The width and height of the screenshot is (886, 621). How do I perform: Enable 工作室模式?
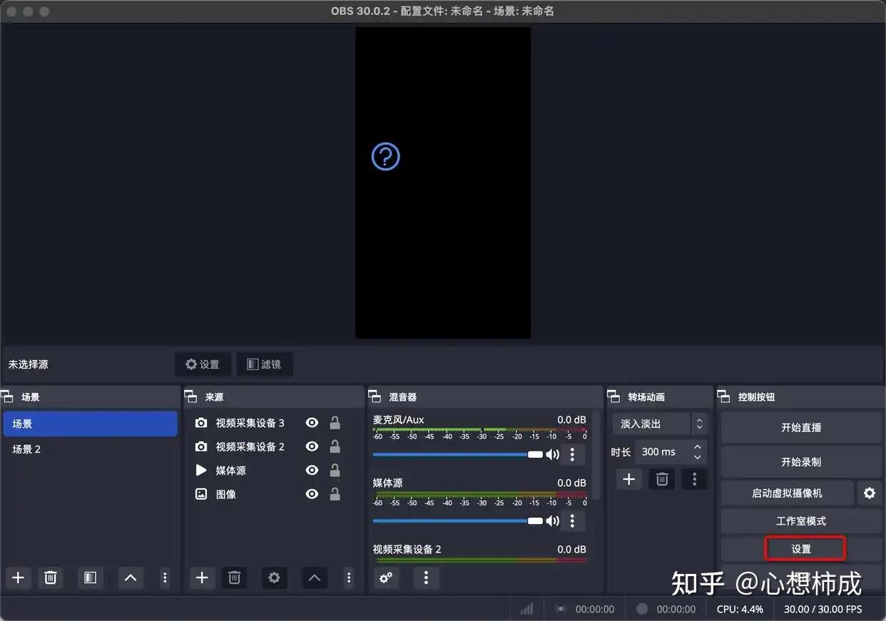pos(800,520)
